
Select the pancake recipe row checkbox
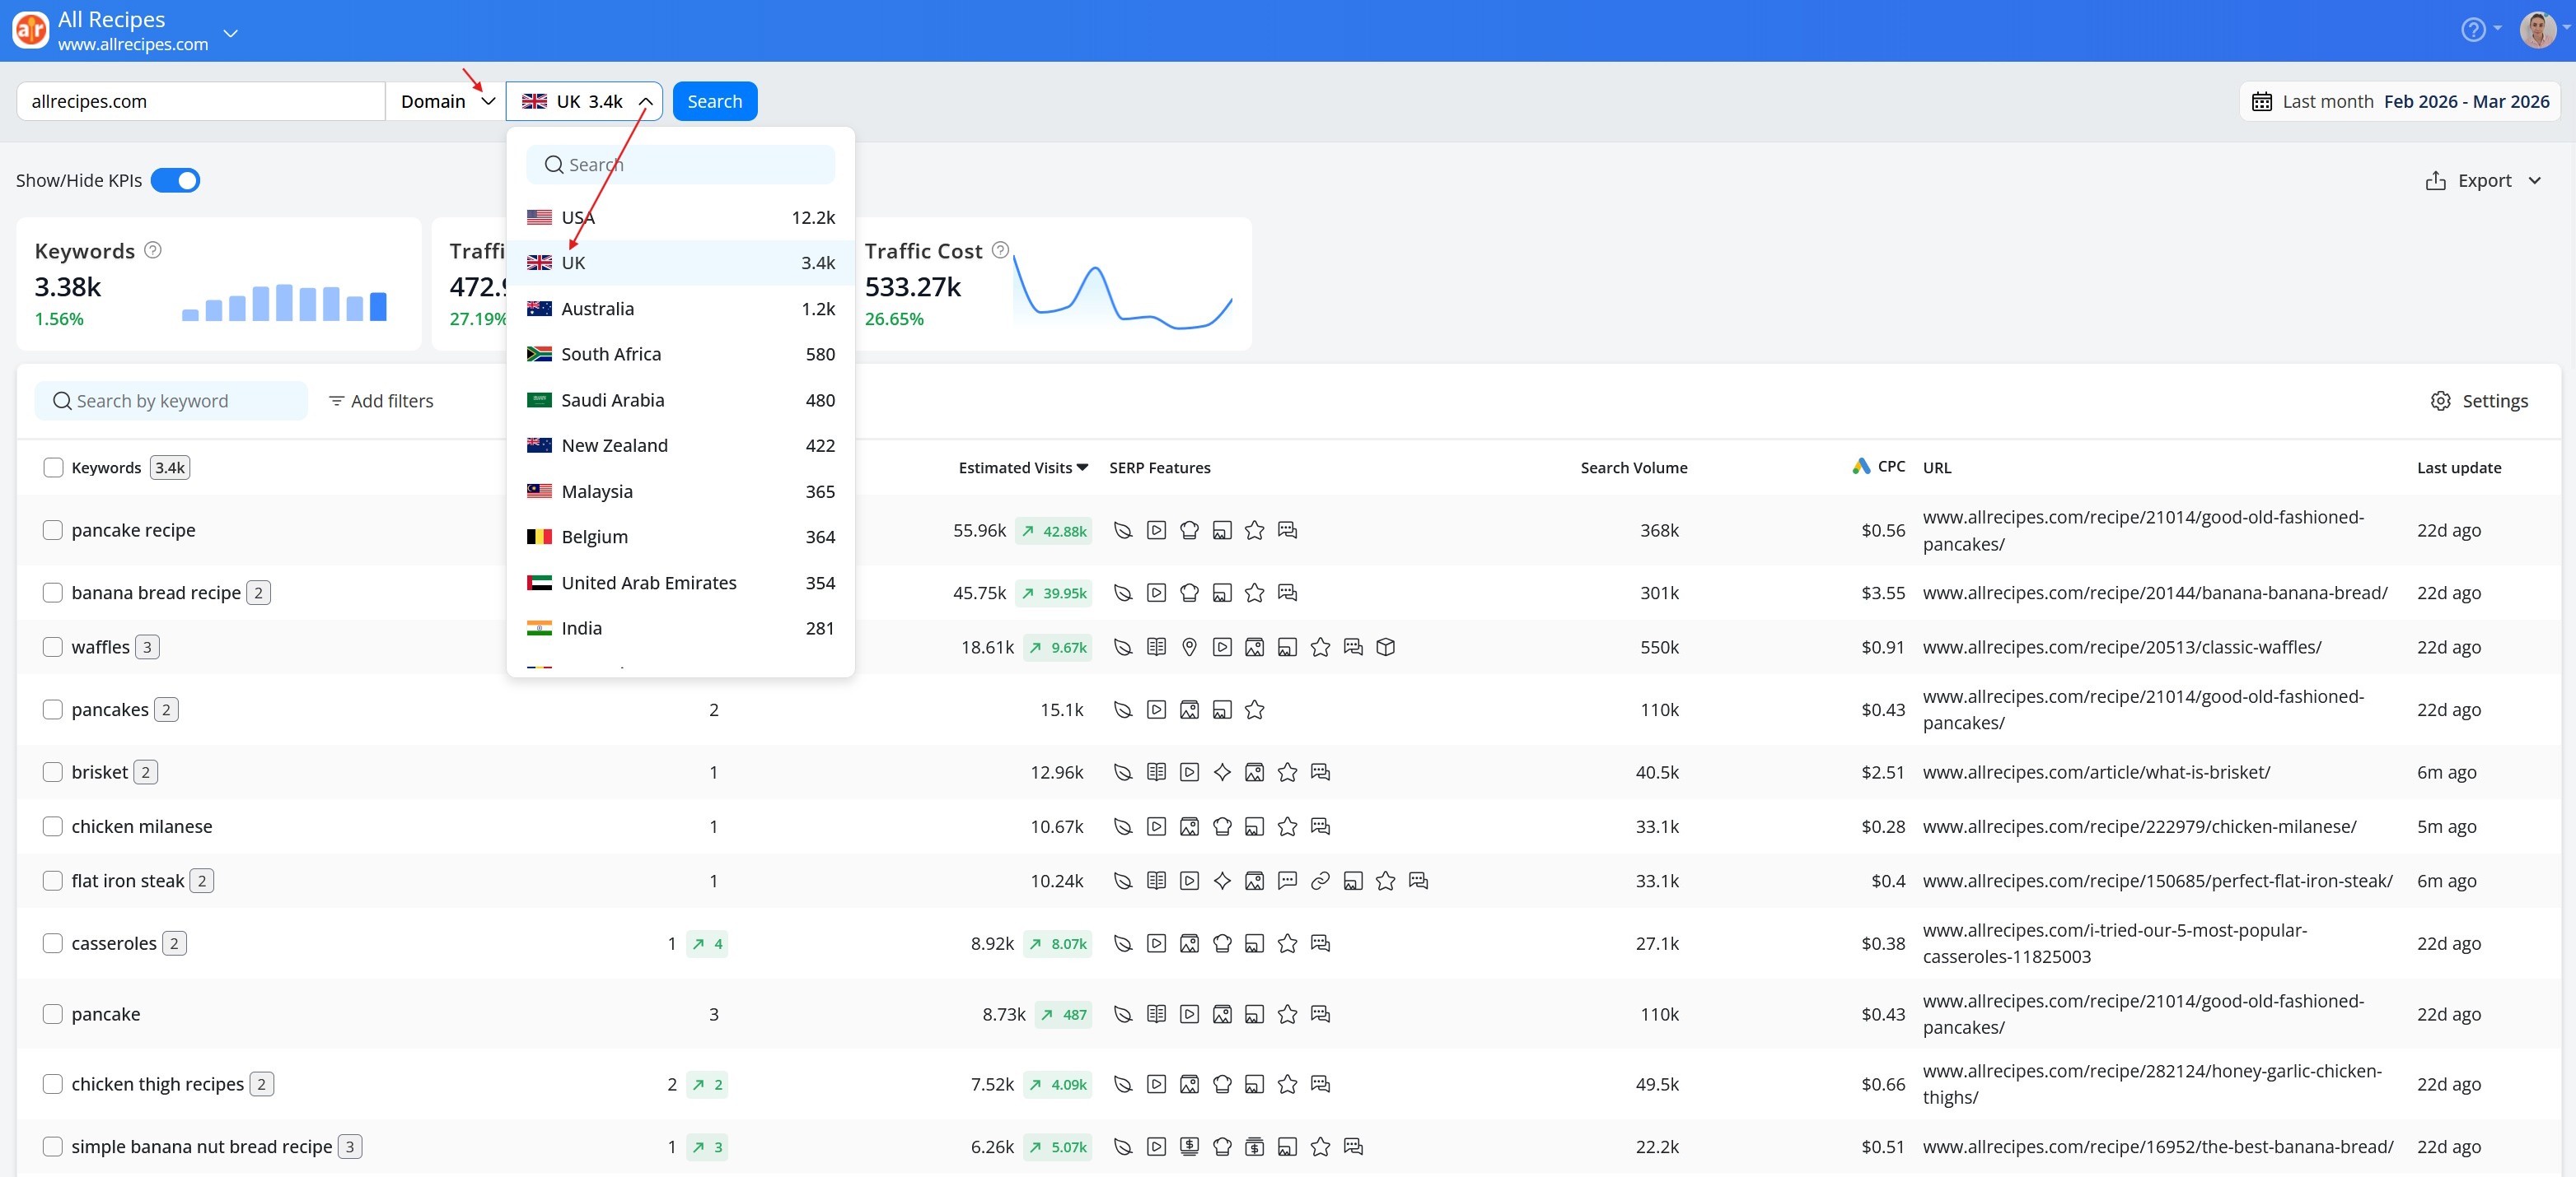point(53,531)
